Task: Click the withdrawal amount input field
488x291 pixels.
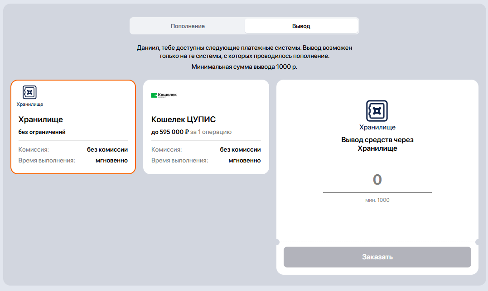Action: 377,180
